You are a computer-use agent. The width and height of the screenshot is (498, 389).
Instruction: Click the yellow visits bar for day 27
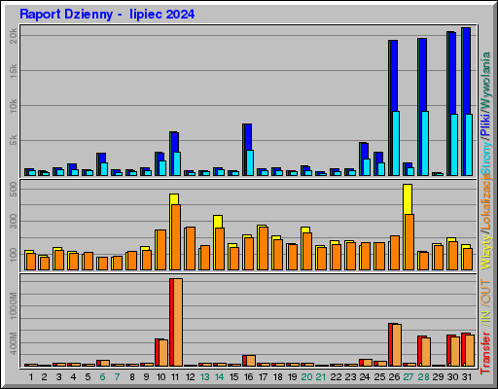point(408,199)
